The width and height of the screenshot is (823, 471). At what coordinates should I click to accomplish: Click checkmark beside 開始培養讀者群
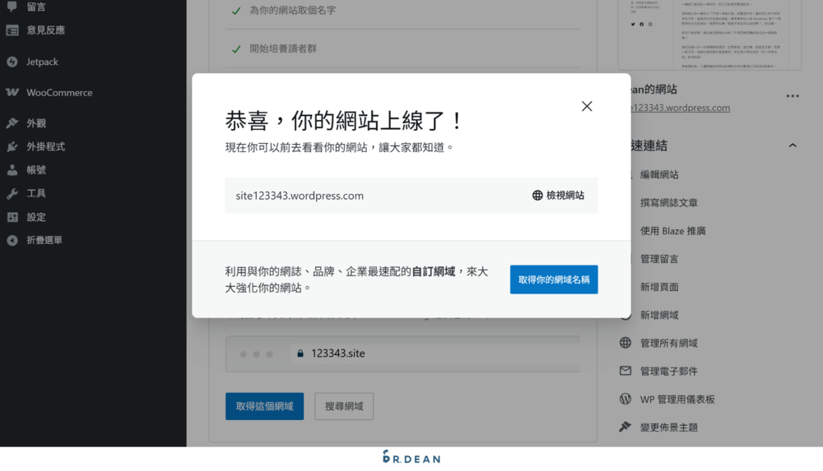tap(236, 49)
